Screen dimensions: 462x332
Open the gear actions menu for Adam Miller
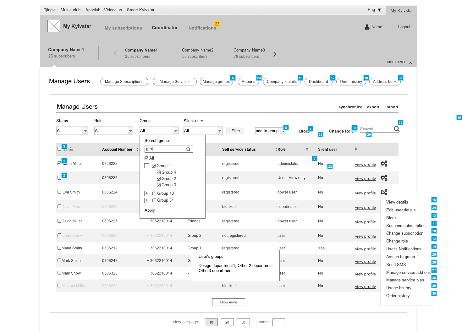coord(384,164)
